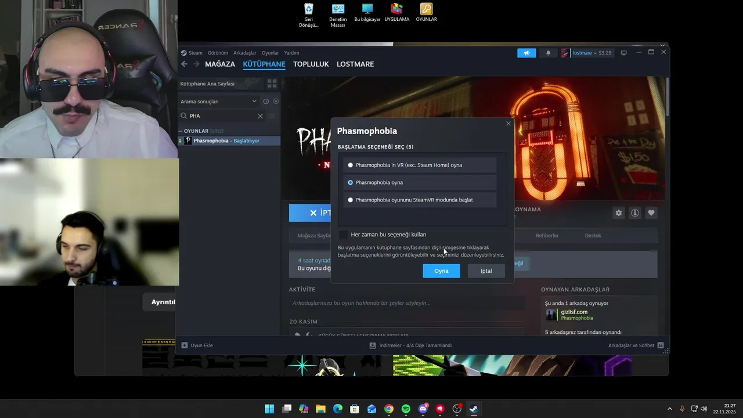Image resolution: width=743 pixels, height=418 pixels.
Task: Switch to Big Picture mode icon
Action: click(x=624, y=53)
